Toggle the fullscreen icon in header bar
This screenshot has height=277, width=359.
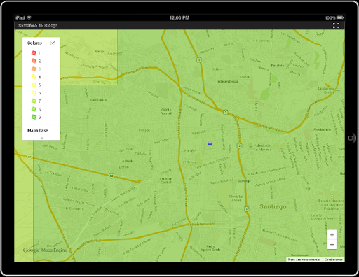tap(336, 25)
